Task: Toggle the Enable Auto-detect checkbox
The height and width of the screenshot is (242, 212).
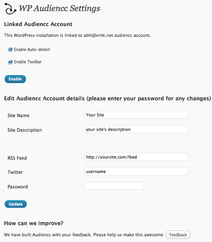Action: coord(10,50)
